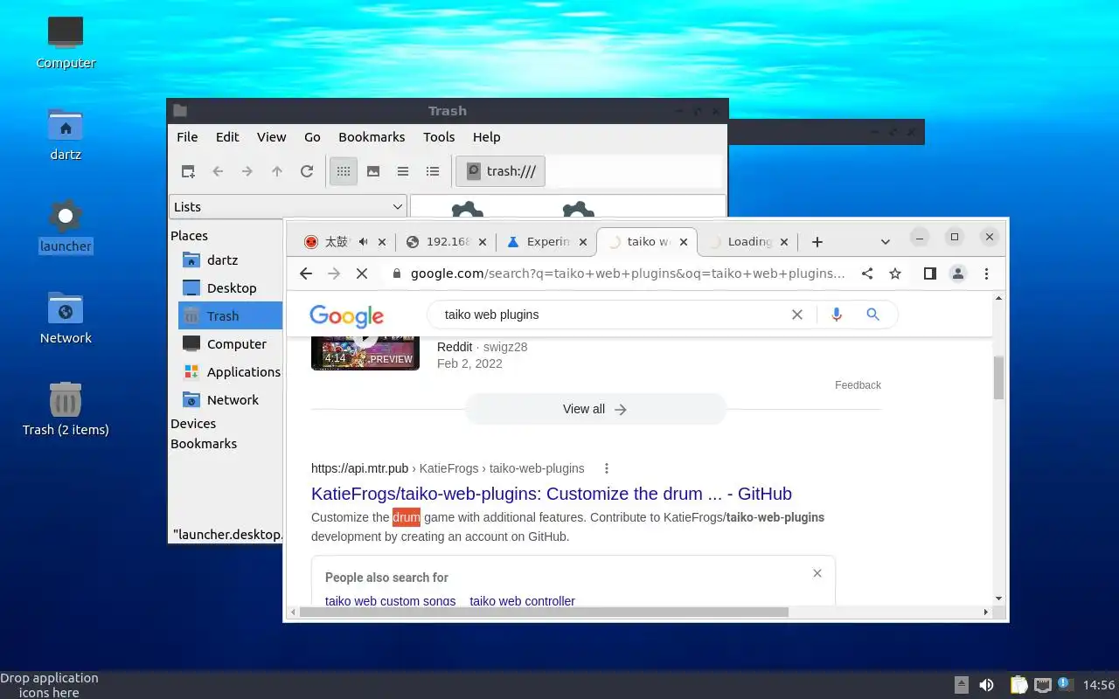Open the volume control in system tray
The height and width of the screenshot is (699, 1119).
point(986,685)
